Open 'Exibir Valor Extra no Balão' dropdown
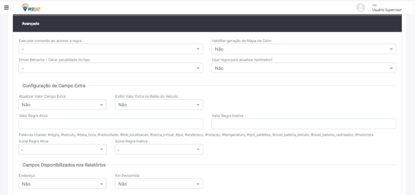Viewport: 415px width, 195px height. click(158, 105)
